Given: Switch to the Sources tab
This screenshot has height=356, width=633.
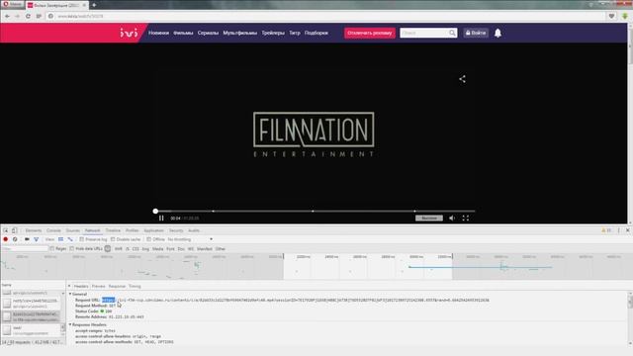Looking at the screenshot, I should 73,230.
